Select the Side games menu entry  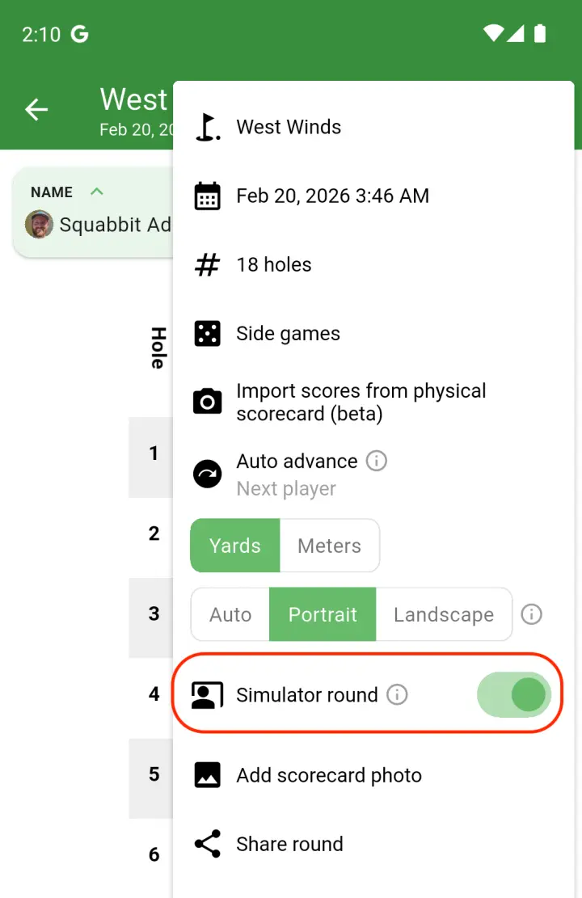[288, 333]
